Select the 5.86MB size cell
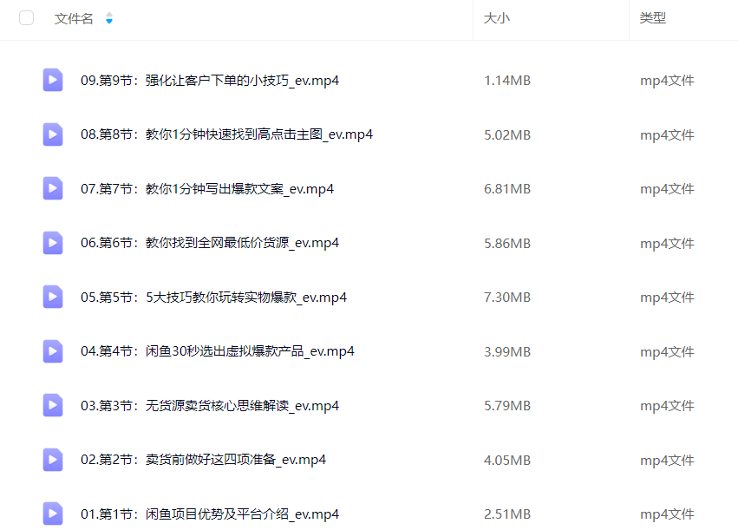The width and height of the screenshot is (738, 530). click(507, 244)
